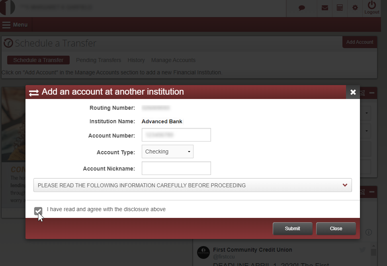
Task: Click the chat bubble icon in header
Action: [302, 8]
